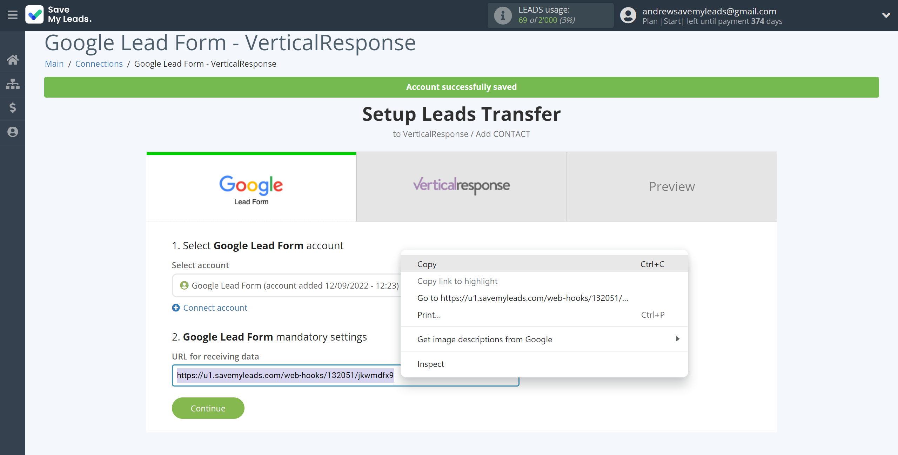Click Copy in the context menu

[427, 263]
